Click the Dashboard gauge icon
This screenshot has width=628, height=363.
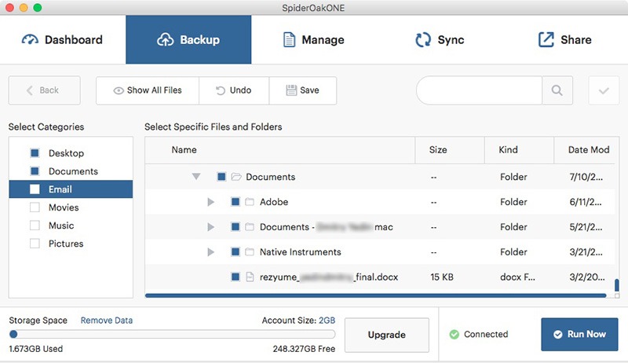[30, 39]
